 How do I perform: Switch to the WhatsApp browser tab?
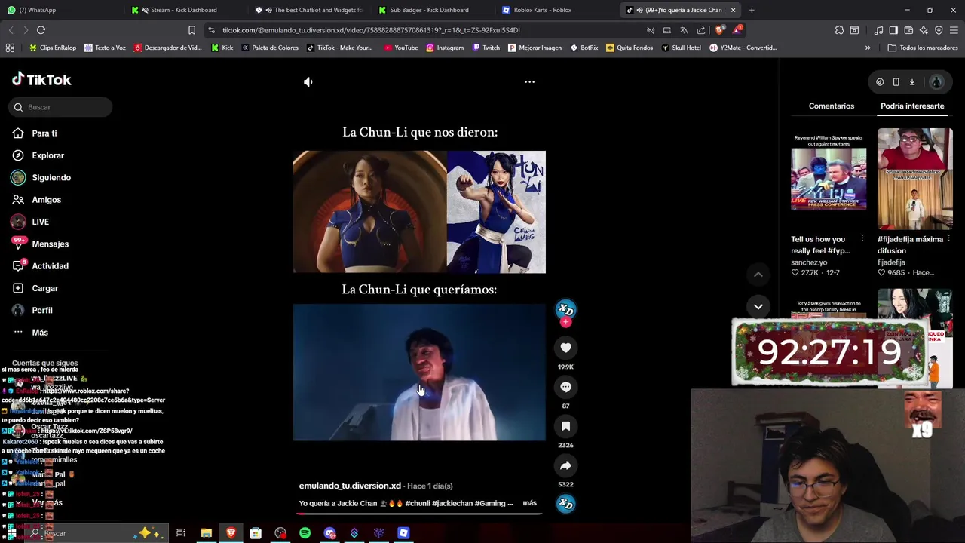[60, 10]
